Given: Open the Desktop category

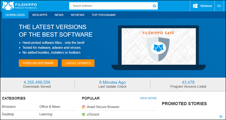Looking at the screenshot, I should click(x=8, y=114).
